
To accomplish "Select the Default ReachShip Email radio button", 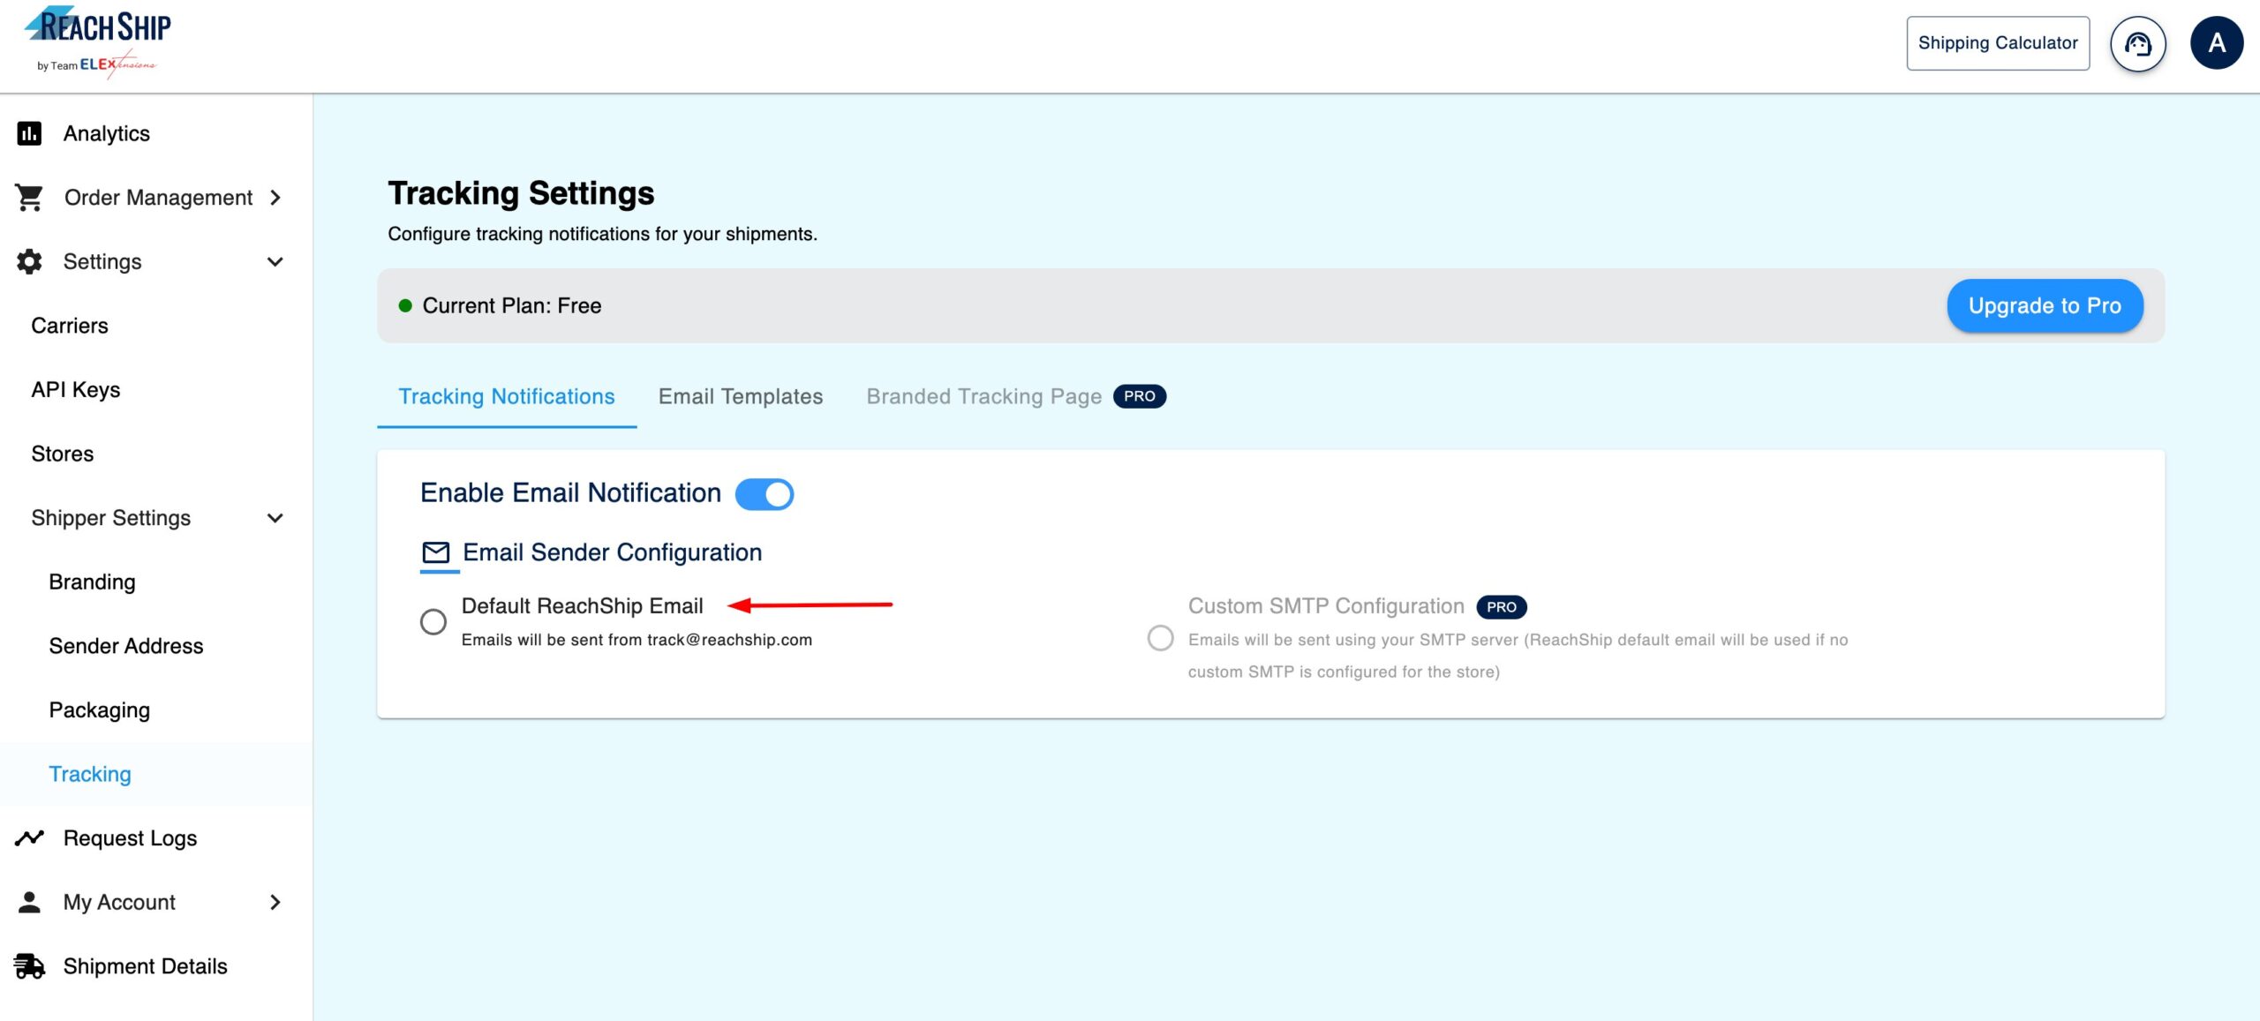I will click(x=433, y=622).
